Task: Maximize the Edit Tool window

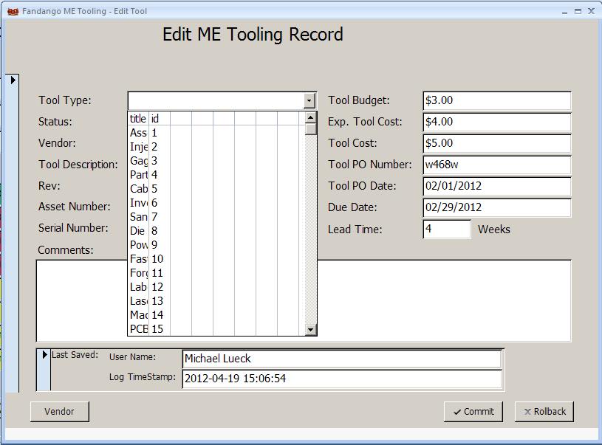Action: point(578,12)
